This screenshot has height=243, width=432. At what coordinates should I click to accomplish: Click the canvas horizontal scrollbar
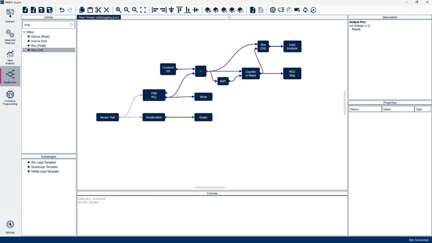coord(210,187)
